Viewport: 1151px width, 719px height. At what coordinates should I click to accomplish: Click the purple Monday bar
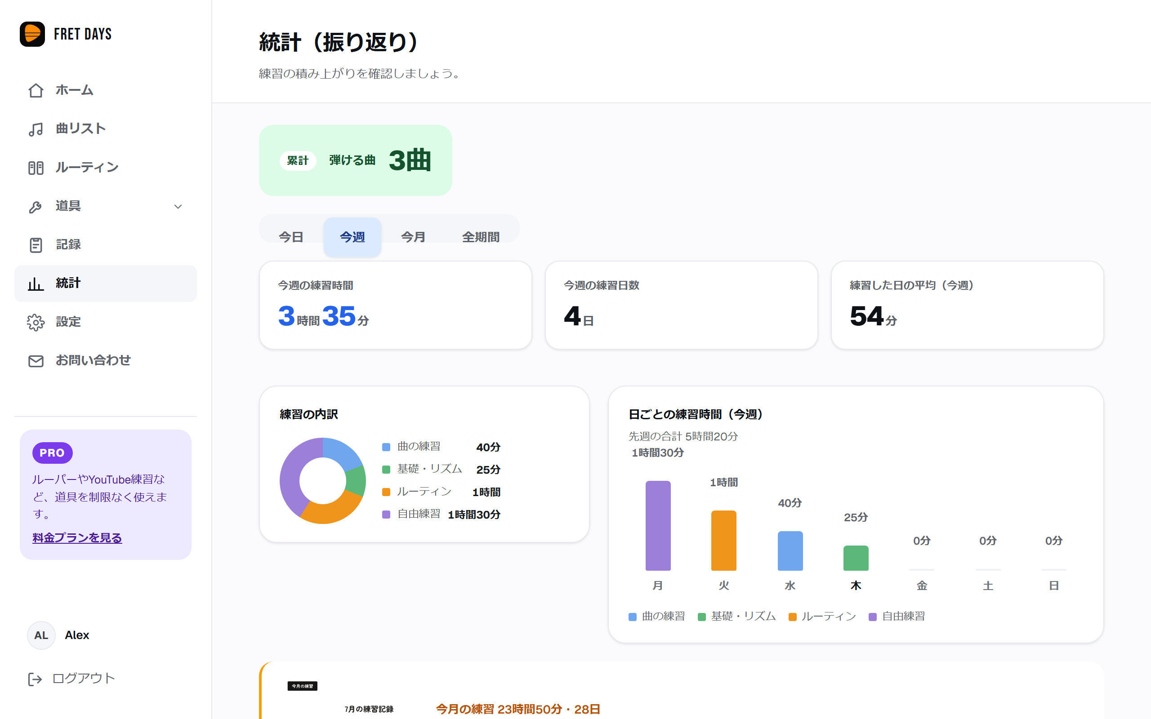(x=658, y=525)
